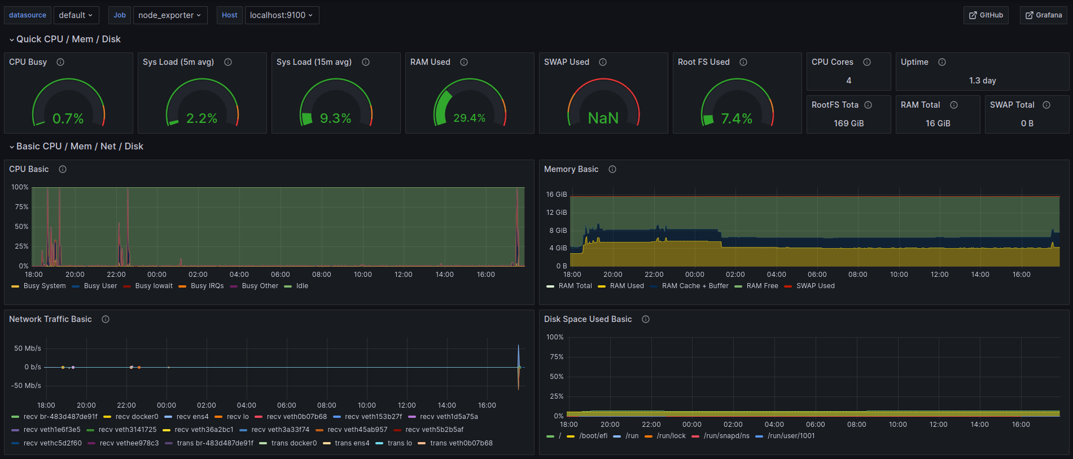Show the RAM Used panel info icon

tap(464, 62)
